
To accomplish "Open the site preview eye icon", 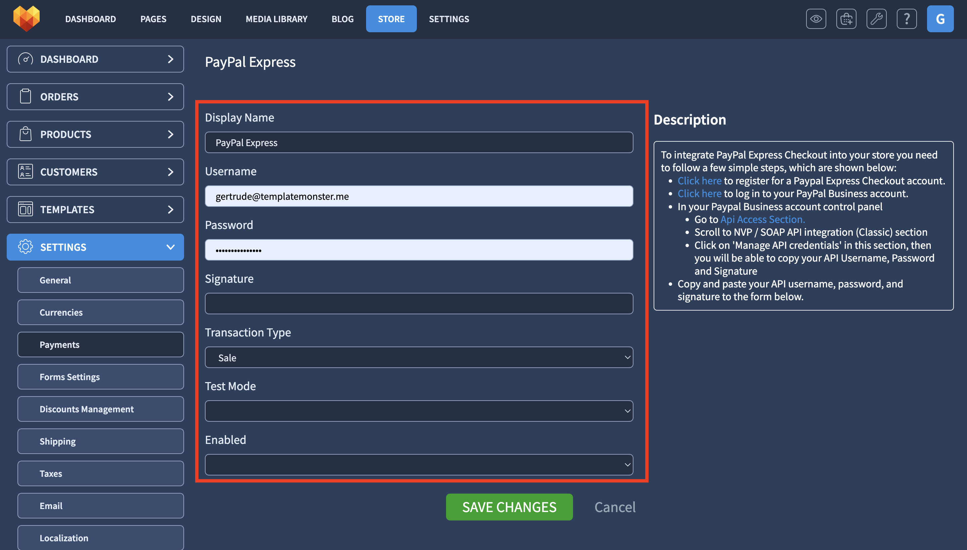I will coord(816,19).
